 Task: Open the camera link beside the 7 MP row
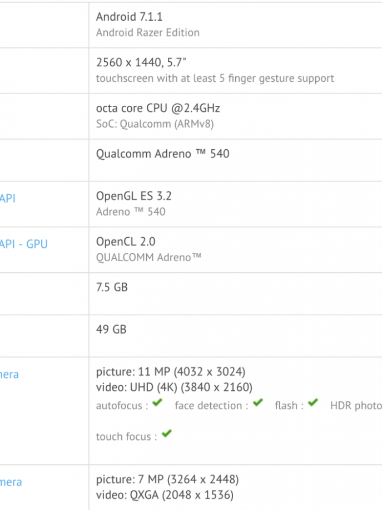(x=11, y=483)
